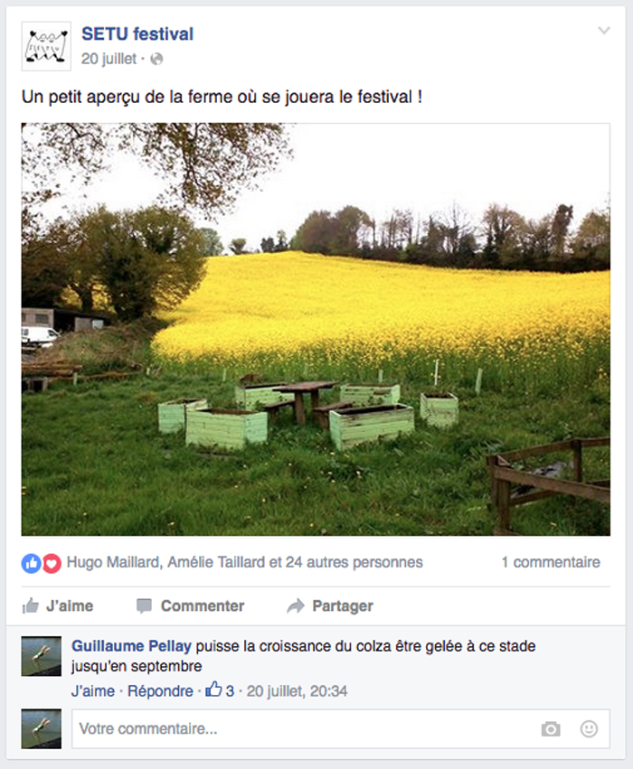
Task: Open the farm field photo
Action: pyautogui.click(x=316, y=329)
